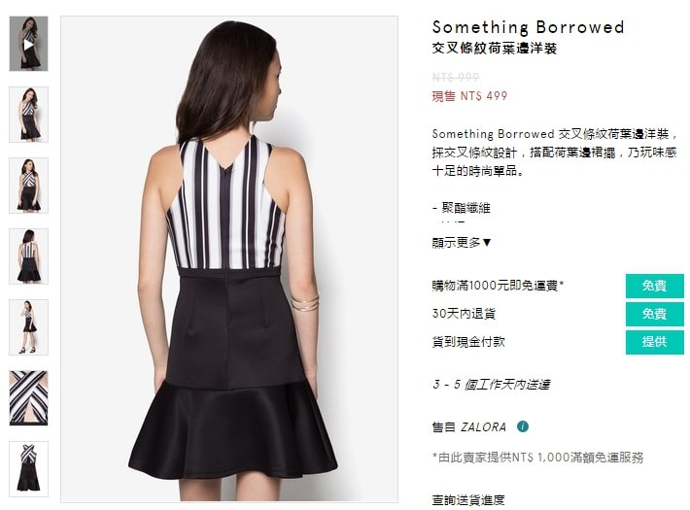The height and width of the screenshot is (510, 690).
Task: Click the 30天內退貨 returns text
Action: (x=464, y=314)
